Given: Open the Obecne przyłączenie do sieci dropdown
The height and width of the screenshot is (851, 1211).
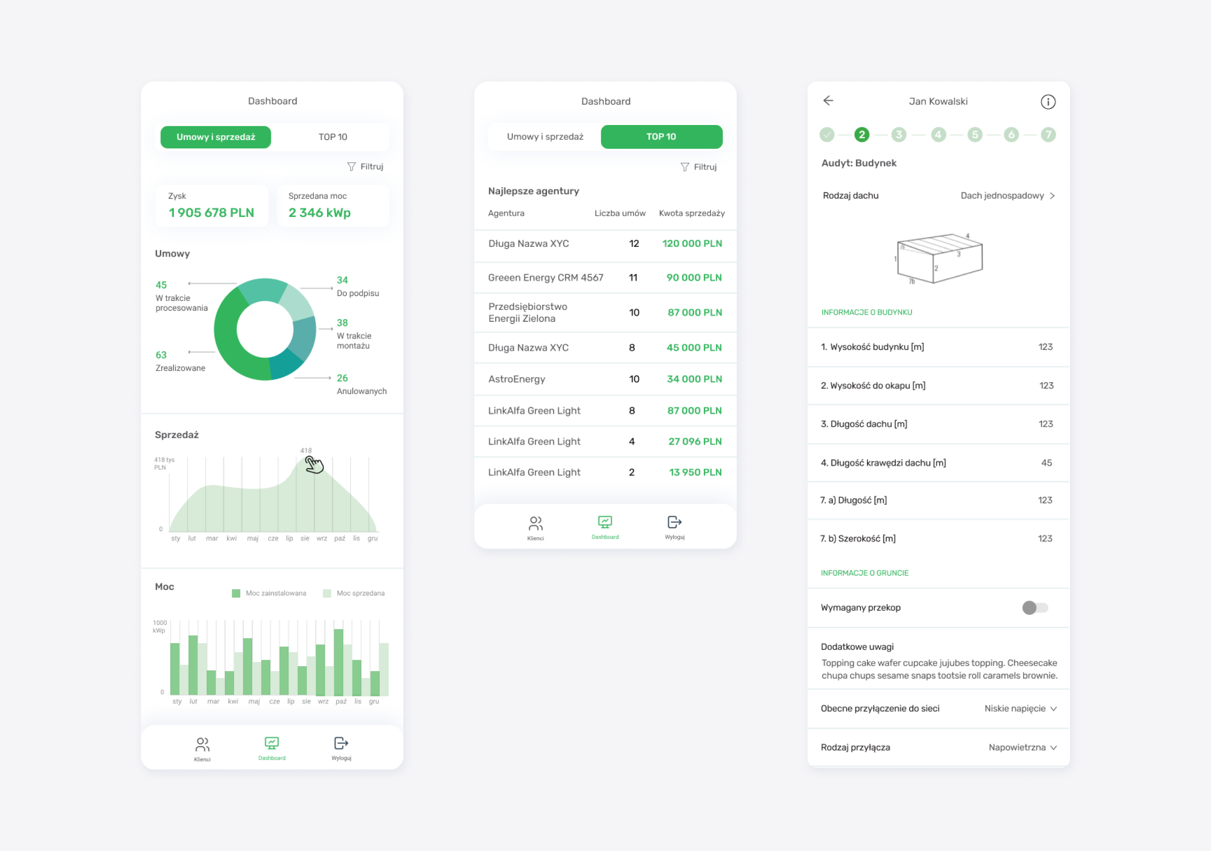Looking at the screenshot, I should click(1020, 709).
